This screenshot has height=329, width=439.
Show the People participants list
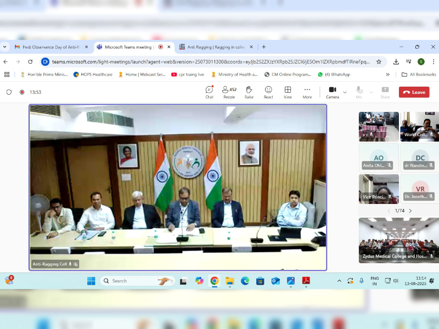(229, 92)
